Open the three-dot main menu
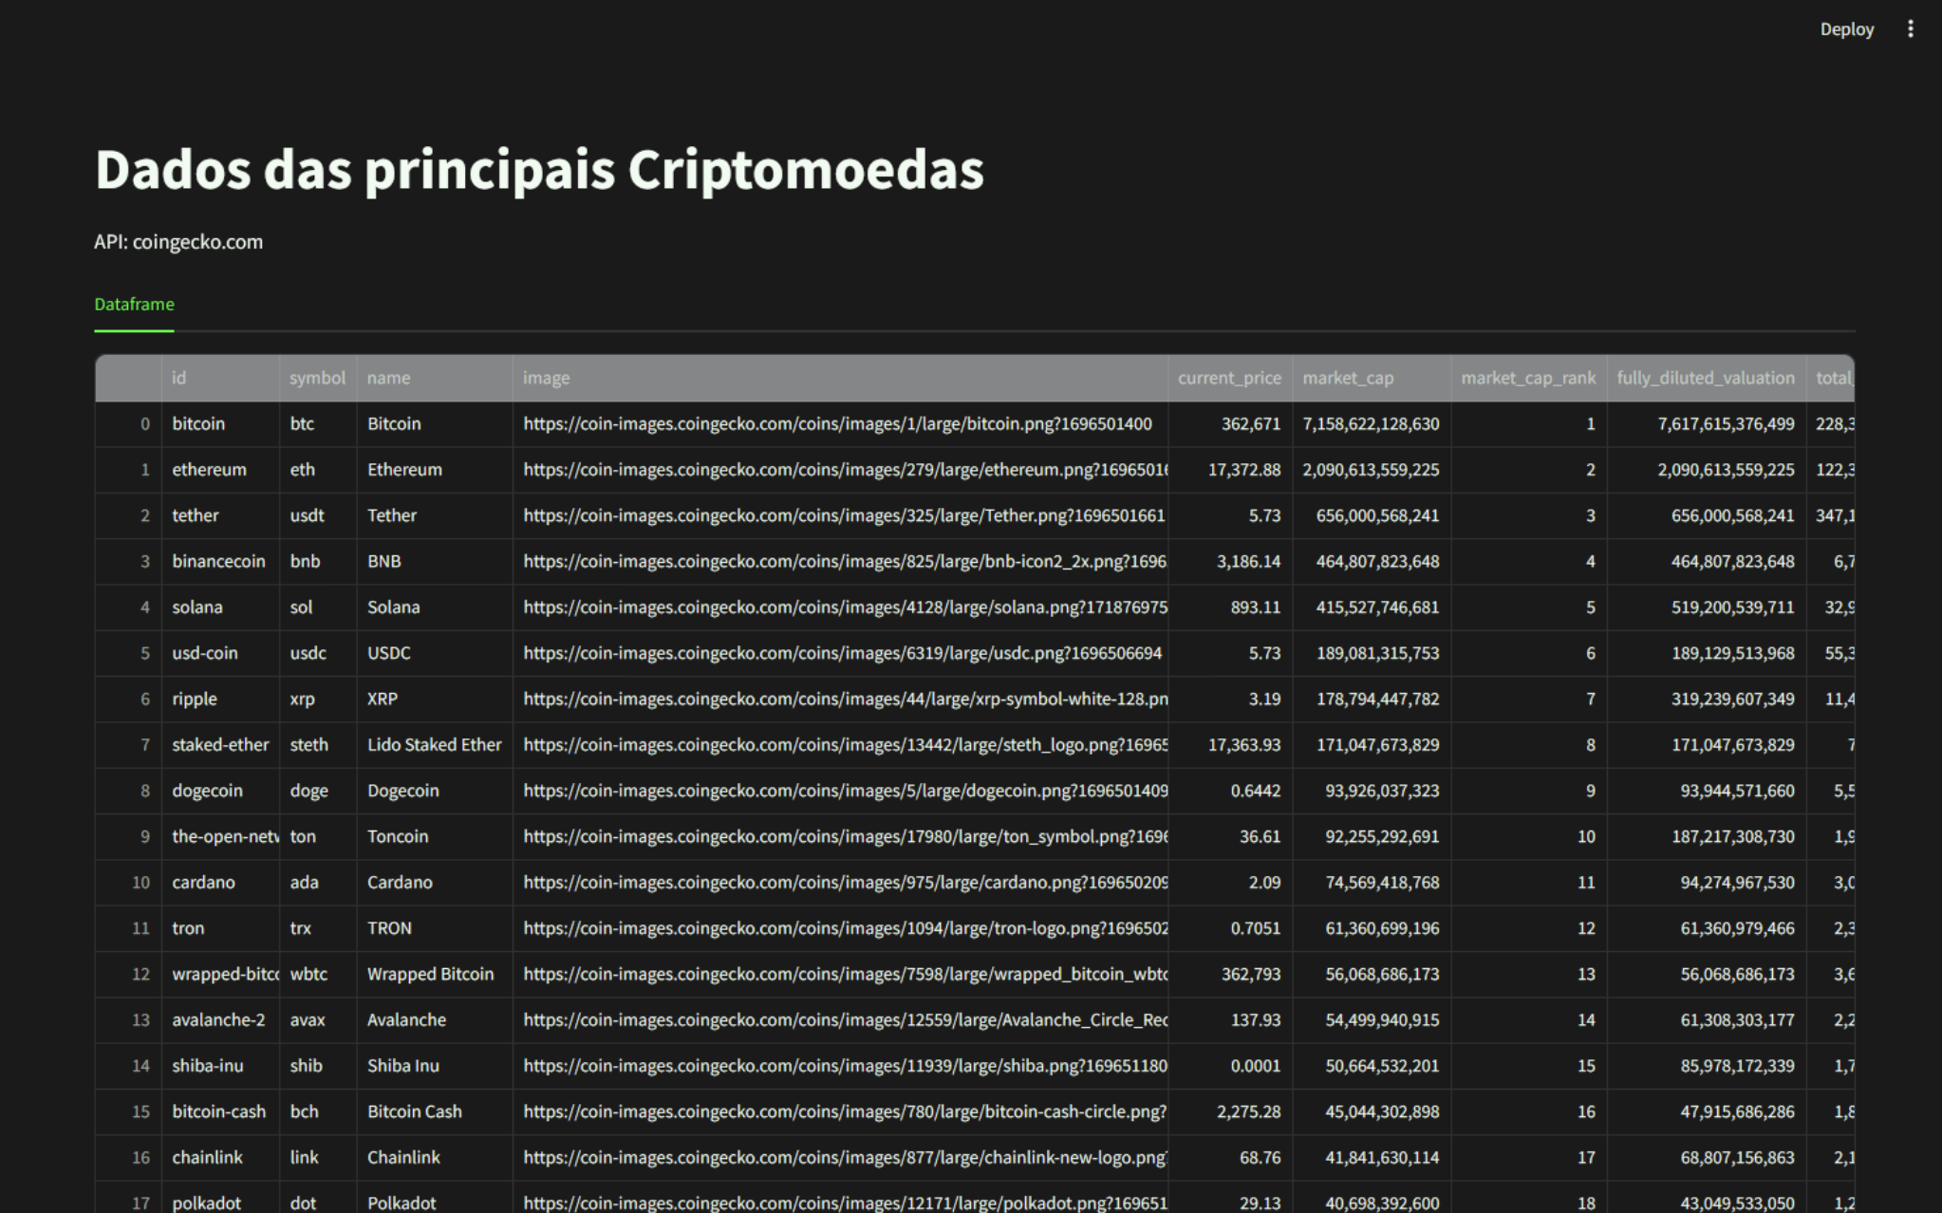This screenshot has height=1213, width=1942. click(x=1910, y=29)
